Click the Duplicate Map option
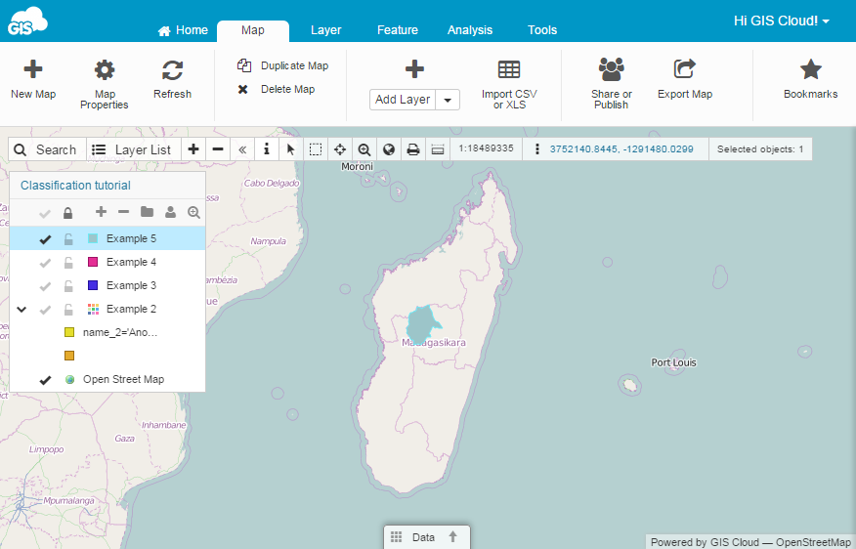The width and height of the screenshot is (856, 549). point(282,65)
